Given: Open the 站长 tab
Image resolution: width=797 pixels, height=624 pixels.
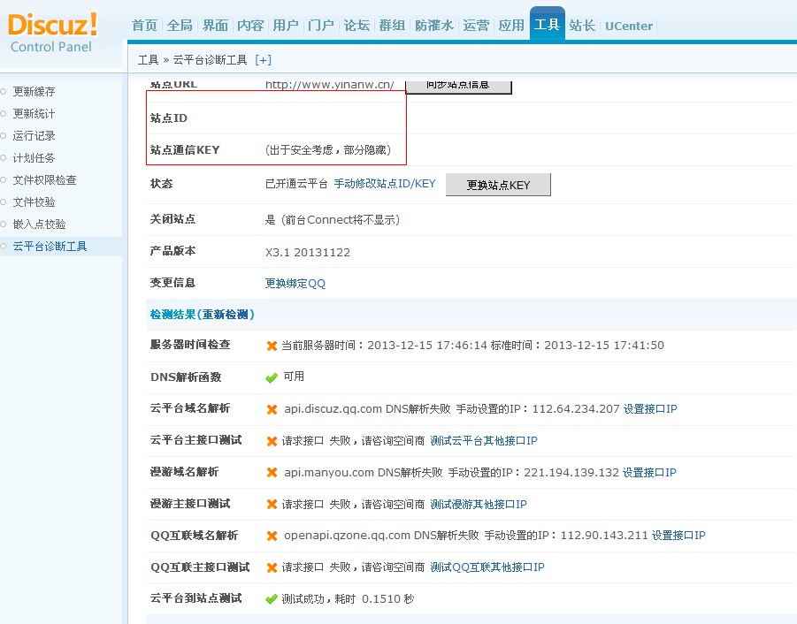Looking at the screenshot, I should (x=583, y=26).
